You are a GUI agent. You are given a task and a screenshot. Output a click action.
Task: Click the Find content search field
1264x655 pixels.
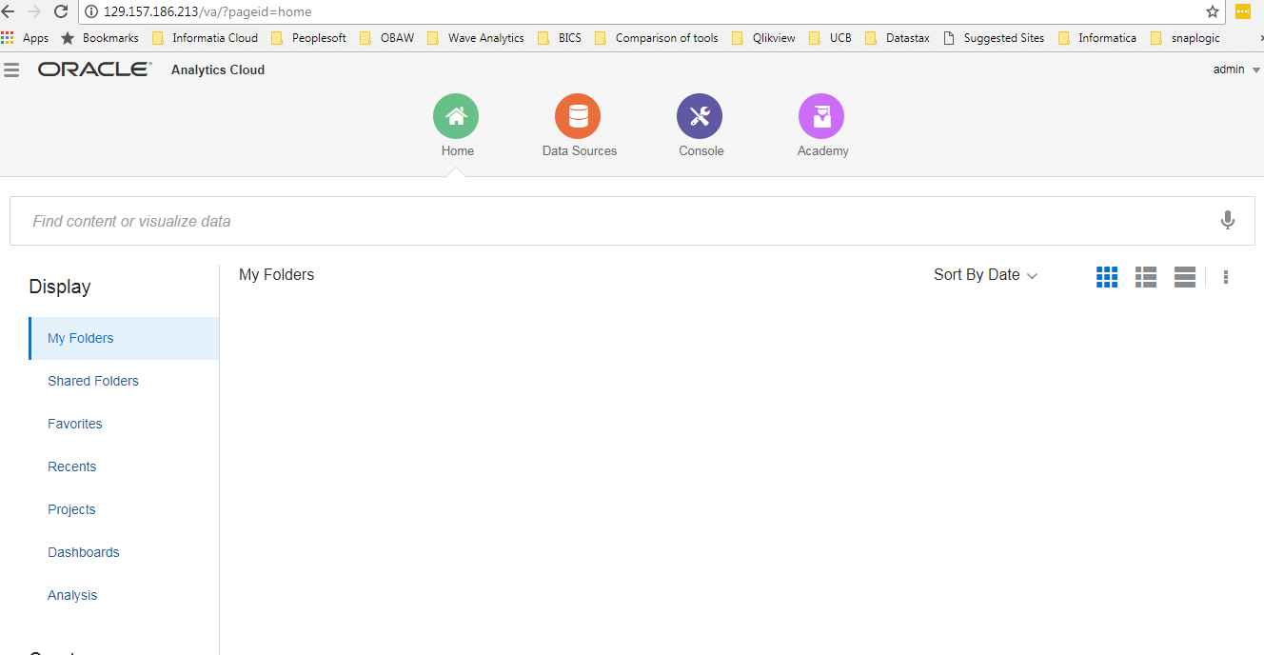(x=609, y=221)
